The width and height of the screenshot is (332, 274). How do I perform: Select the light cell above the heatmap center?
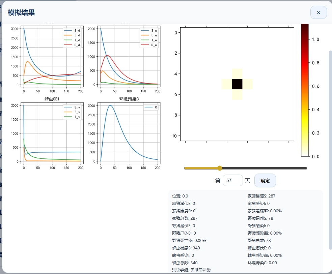[237, 73]
